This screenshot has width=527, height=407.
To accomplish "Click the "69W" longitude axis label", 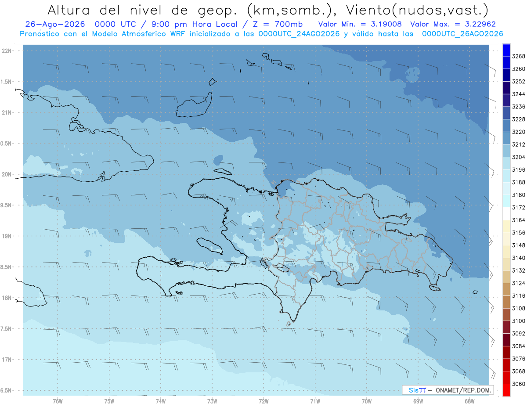I will point(418,401).
